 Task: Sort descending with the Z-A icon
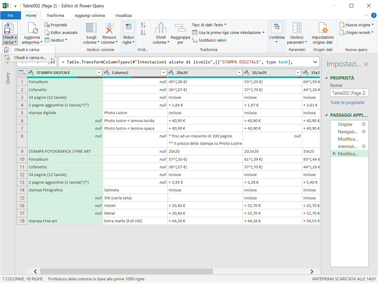click(143, 32)
